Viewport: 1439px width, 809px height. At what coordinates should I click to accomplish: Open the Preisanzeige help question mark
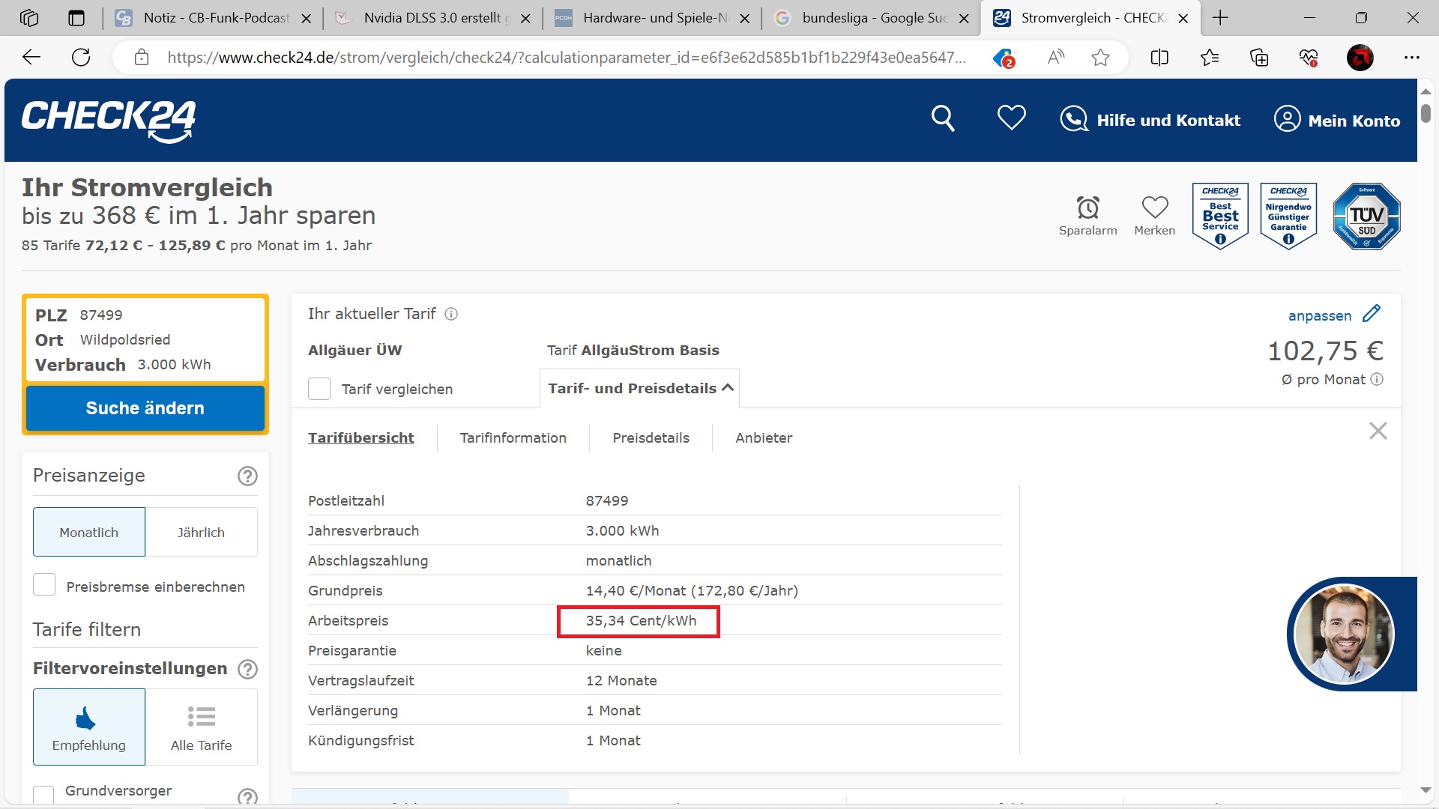pyautogui.click(x=247, y=476)
